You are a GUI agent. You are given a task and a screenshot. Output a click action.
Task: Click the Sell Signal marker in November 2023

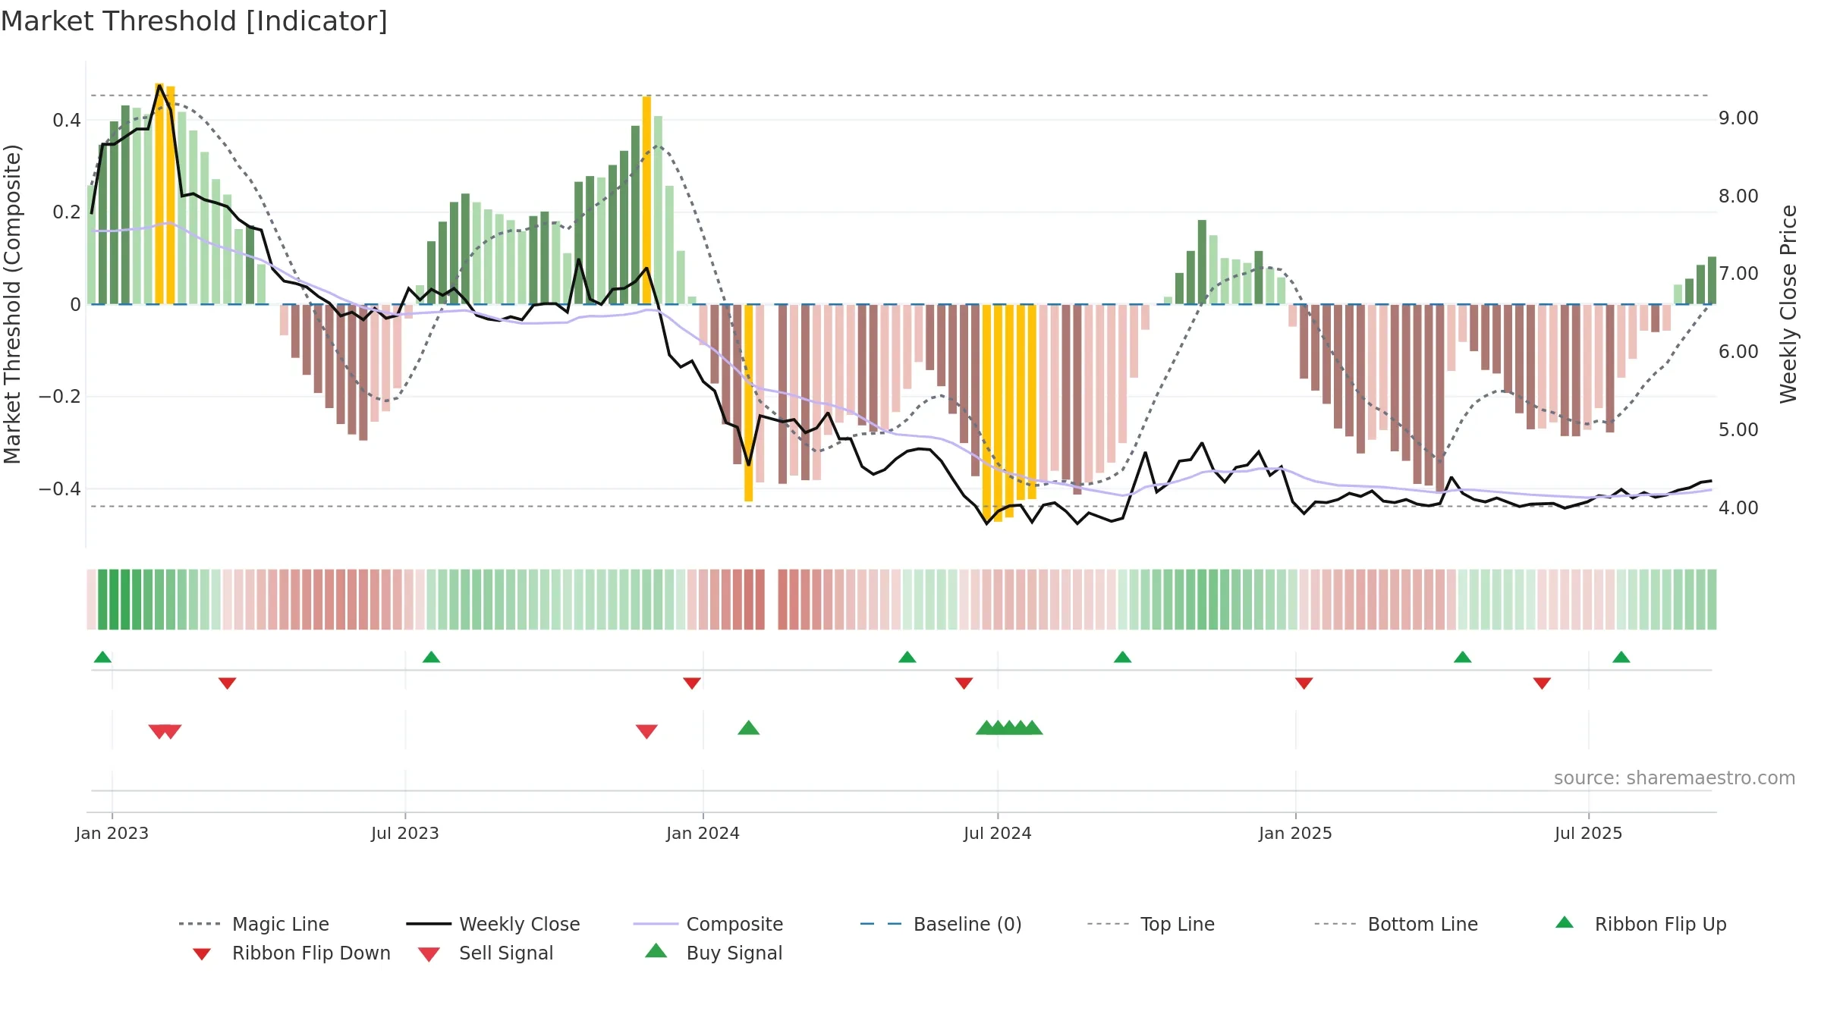(646, 731)
